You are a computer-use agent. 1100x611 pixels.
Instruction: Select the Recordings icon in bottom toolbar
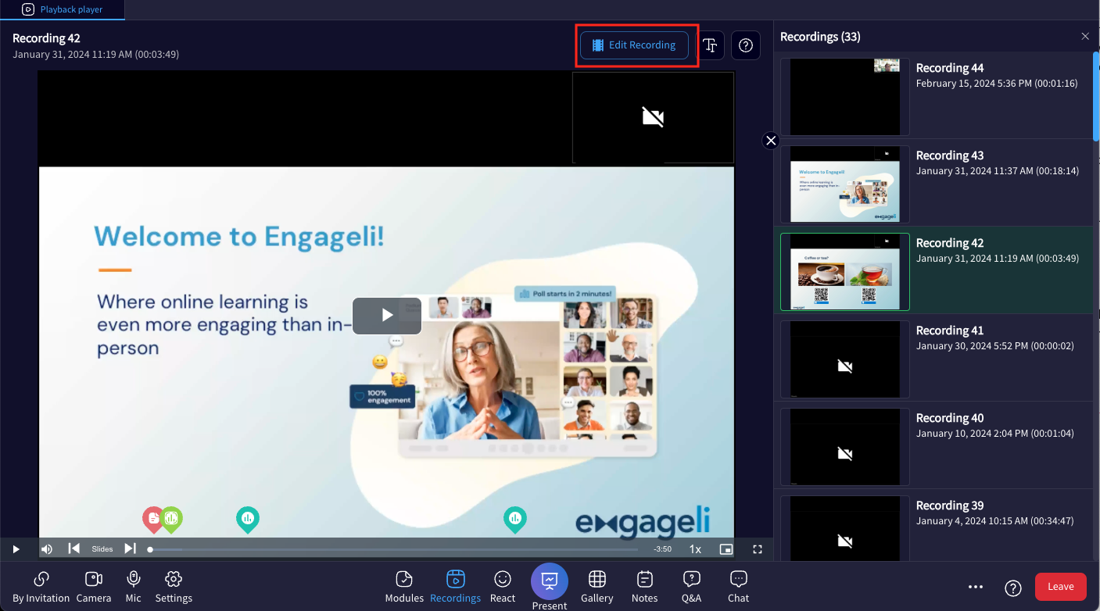click(455, 586)
